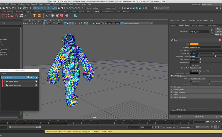Screen dimensions: 222x137
Task: Open the UV Mode Pass Through dropdown
Action: click(x=198, y=79)
